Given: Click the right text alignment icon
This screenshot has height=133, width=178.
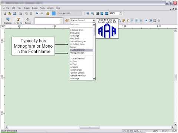Looking at the screenshot, I should click(141, 20).
